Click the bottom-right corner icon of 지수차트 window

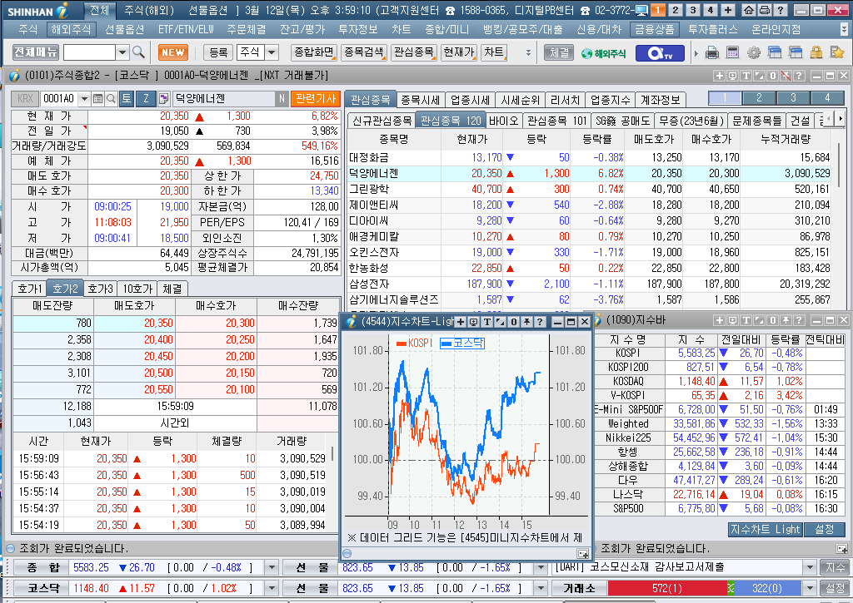click(582, 554)
